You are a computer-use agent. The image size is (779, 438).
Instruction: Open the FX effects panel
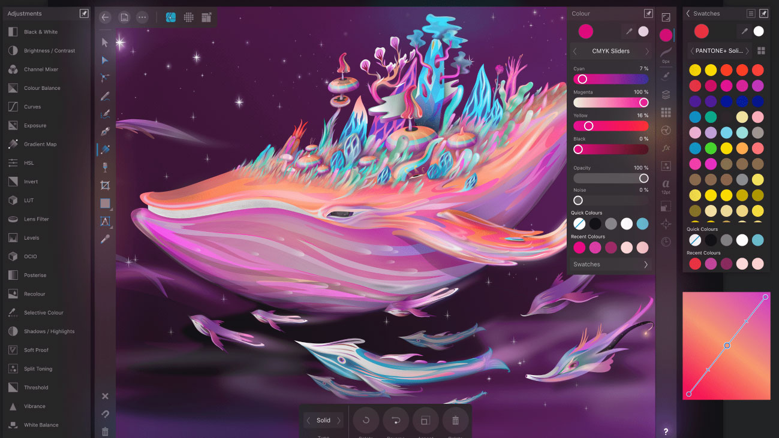click(x=666, y=148)
